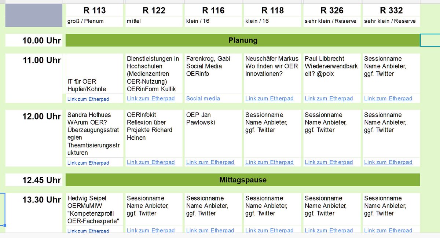Open Etherpad link under Paul Libbrecht session
The image size is (440, 238).
point(329,98)
